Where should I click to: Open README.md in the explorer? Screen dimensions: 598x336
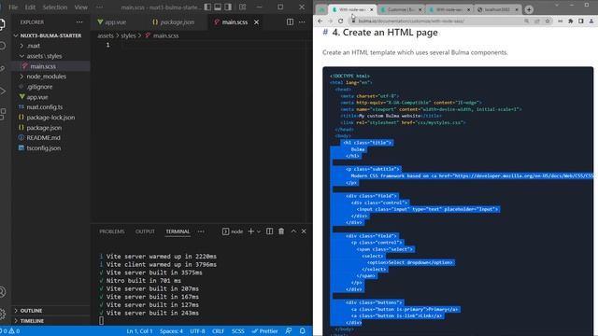[x=50, y=137]
